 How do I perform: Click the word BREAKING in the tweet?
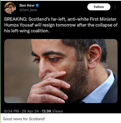click(15, 19)
